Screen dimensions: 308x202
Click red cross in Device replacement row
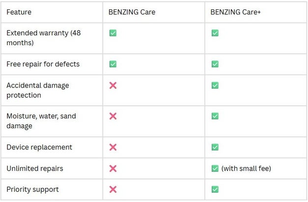pyautogui.click(x=113, y=147)
